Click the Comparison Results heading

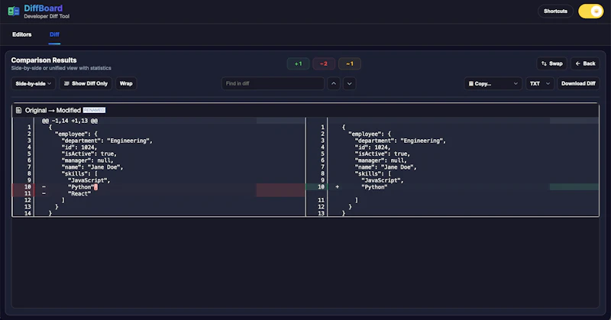44,60
